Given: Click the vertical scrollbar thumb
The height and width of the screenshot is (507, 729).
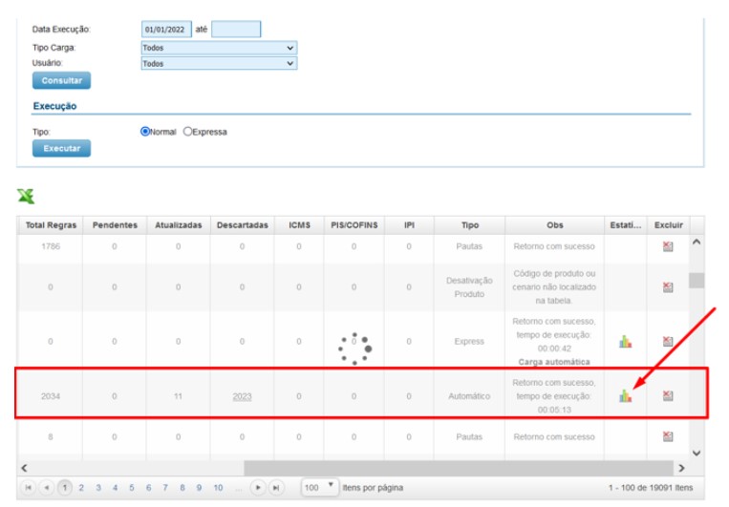Looking at the screenshot, I should (x=697, y=280).
